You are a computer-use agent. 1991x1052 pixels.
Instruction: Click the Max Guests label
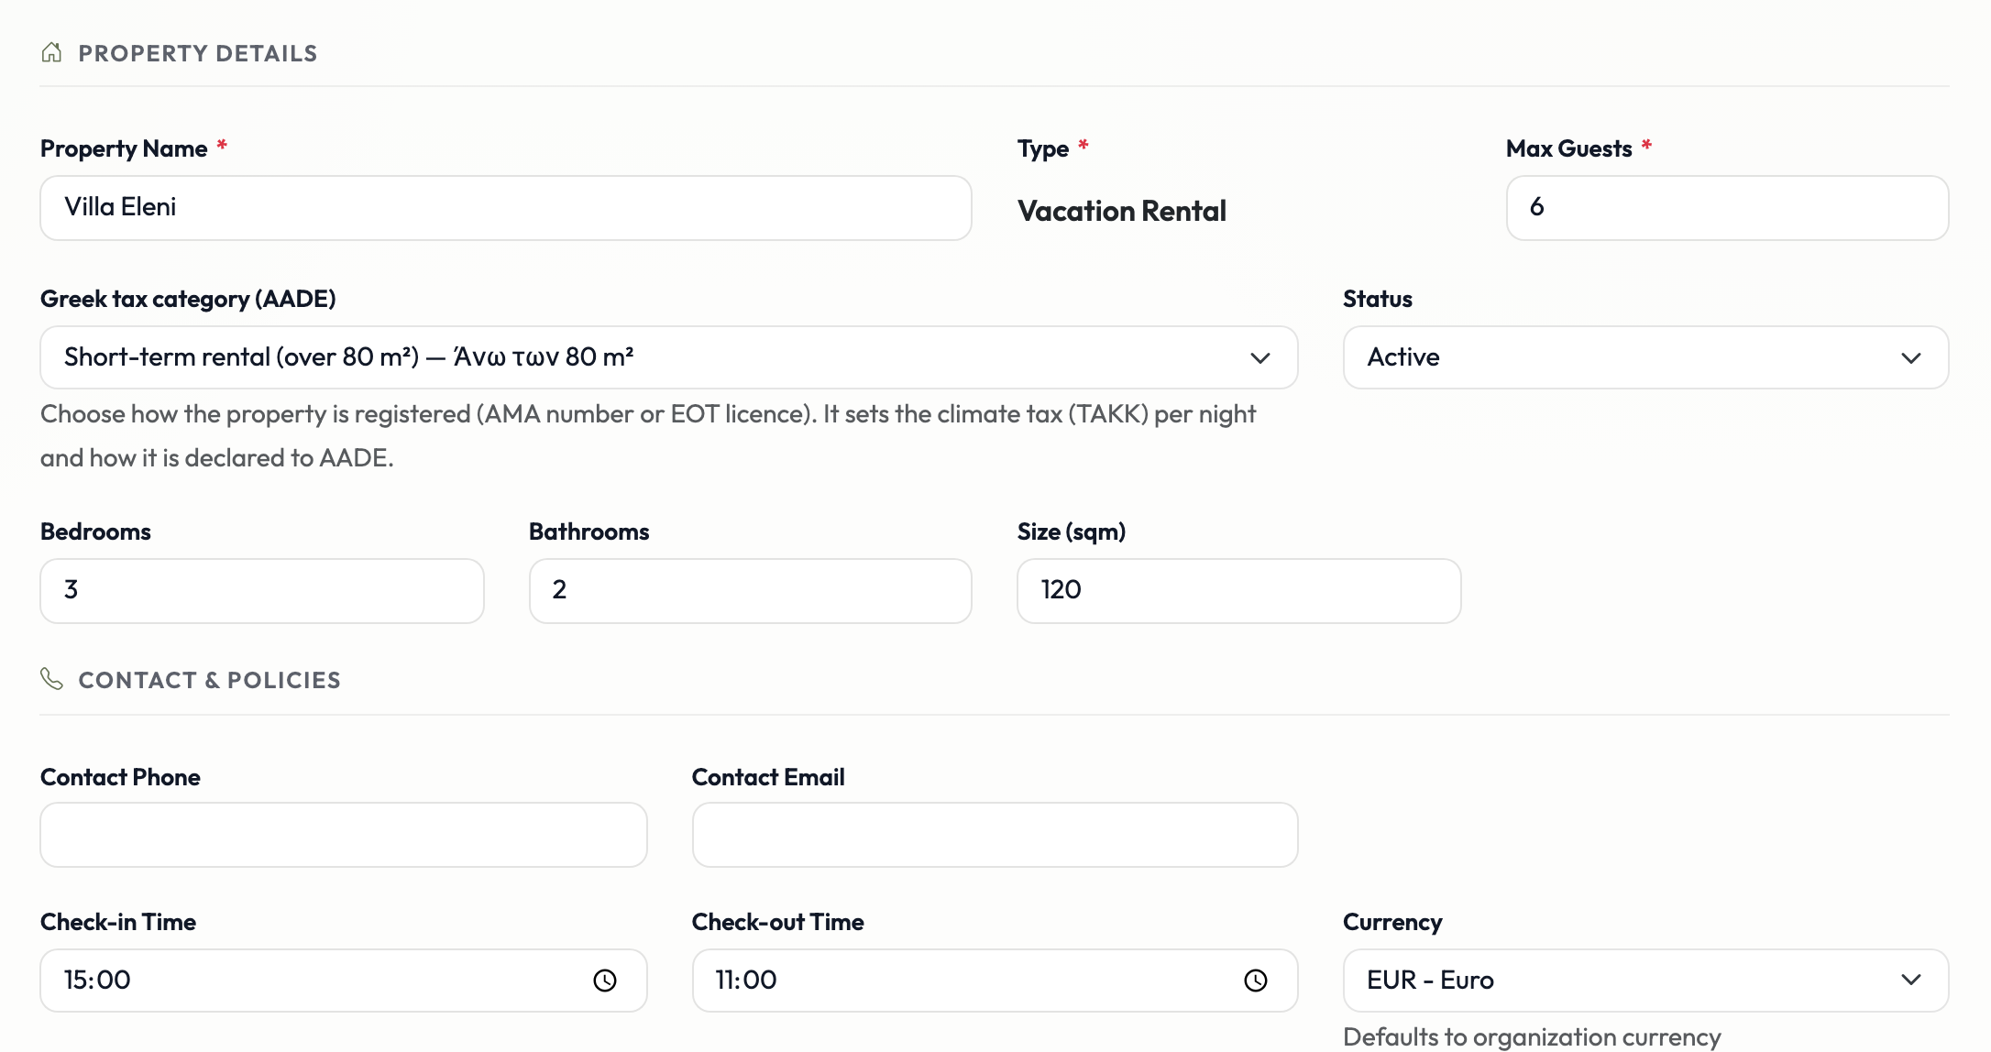point(1569,148)
